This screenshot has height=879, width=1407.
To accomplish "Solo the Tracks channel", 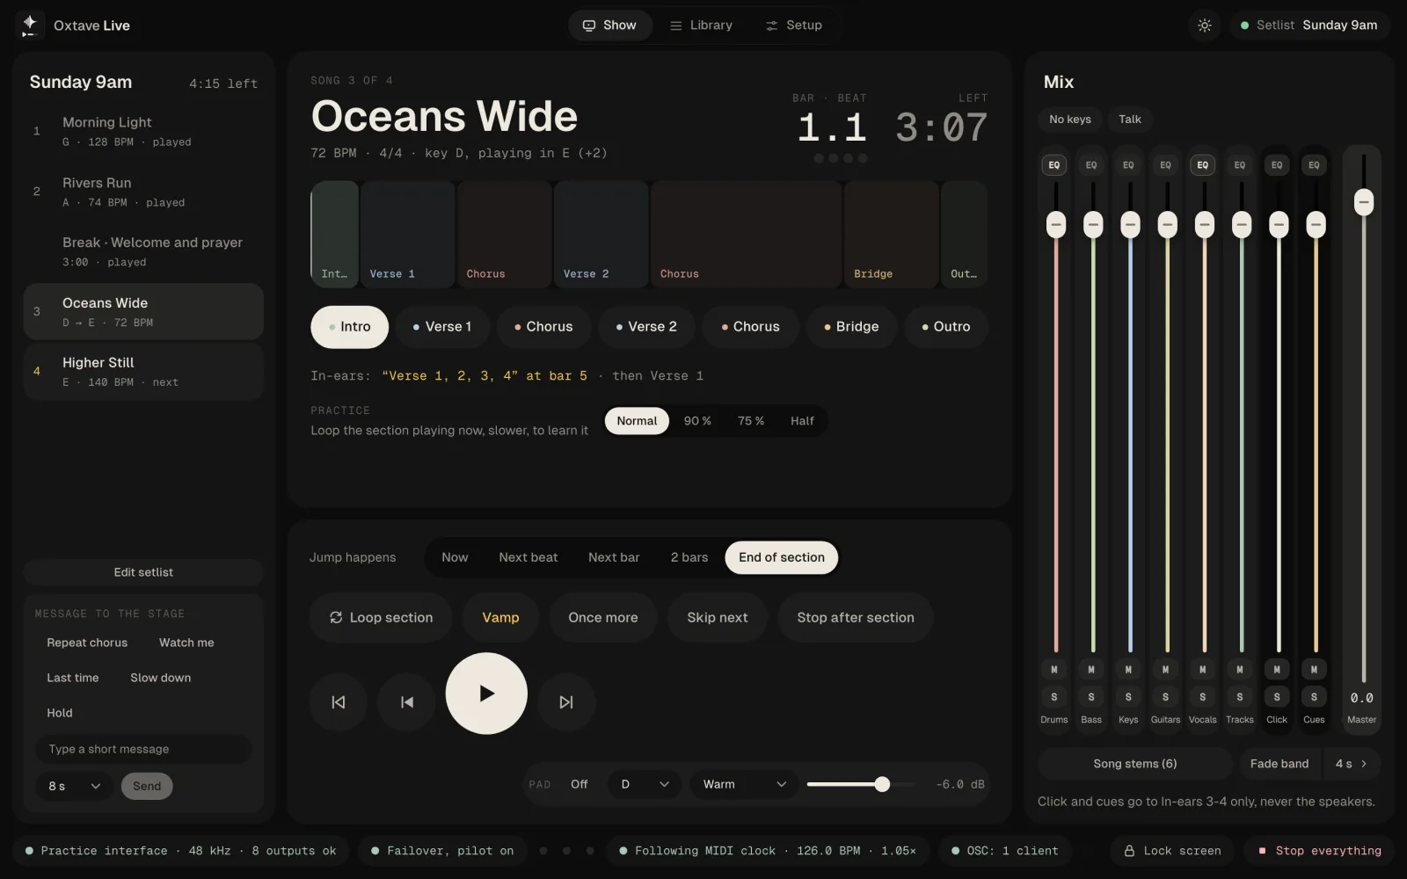I will (1240, 697).
